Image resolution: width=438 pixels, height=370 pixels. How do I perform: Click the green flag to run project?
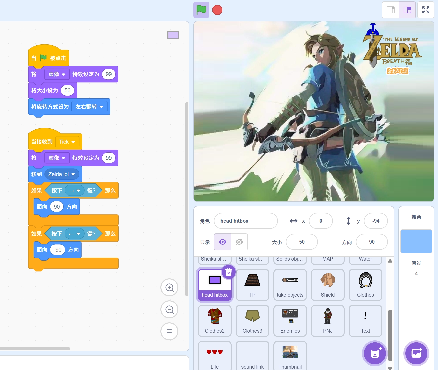(201, 10)
